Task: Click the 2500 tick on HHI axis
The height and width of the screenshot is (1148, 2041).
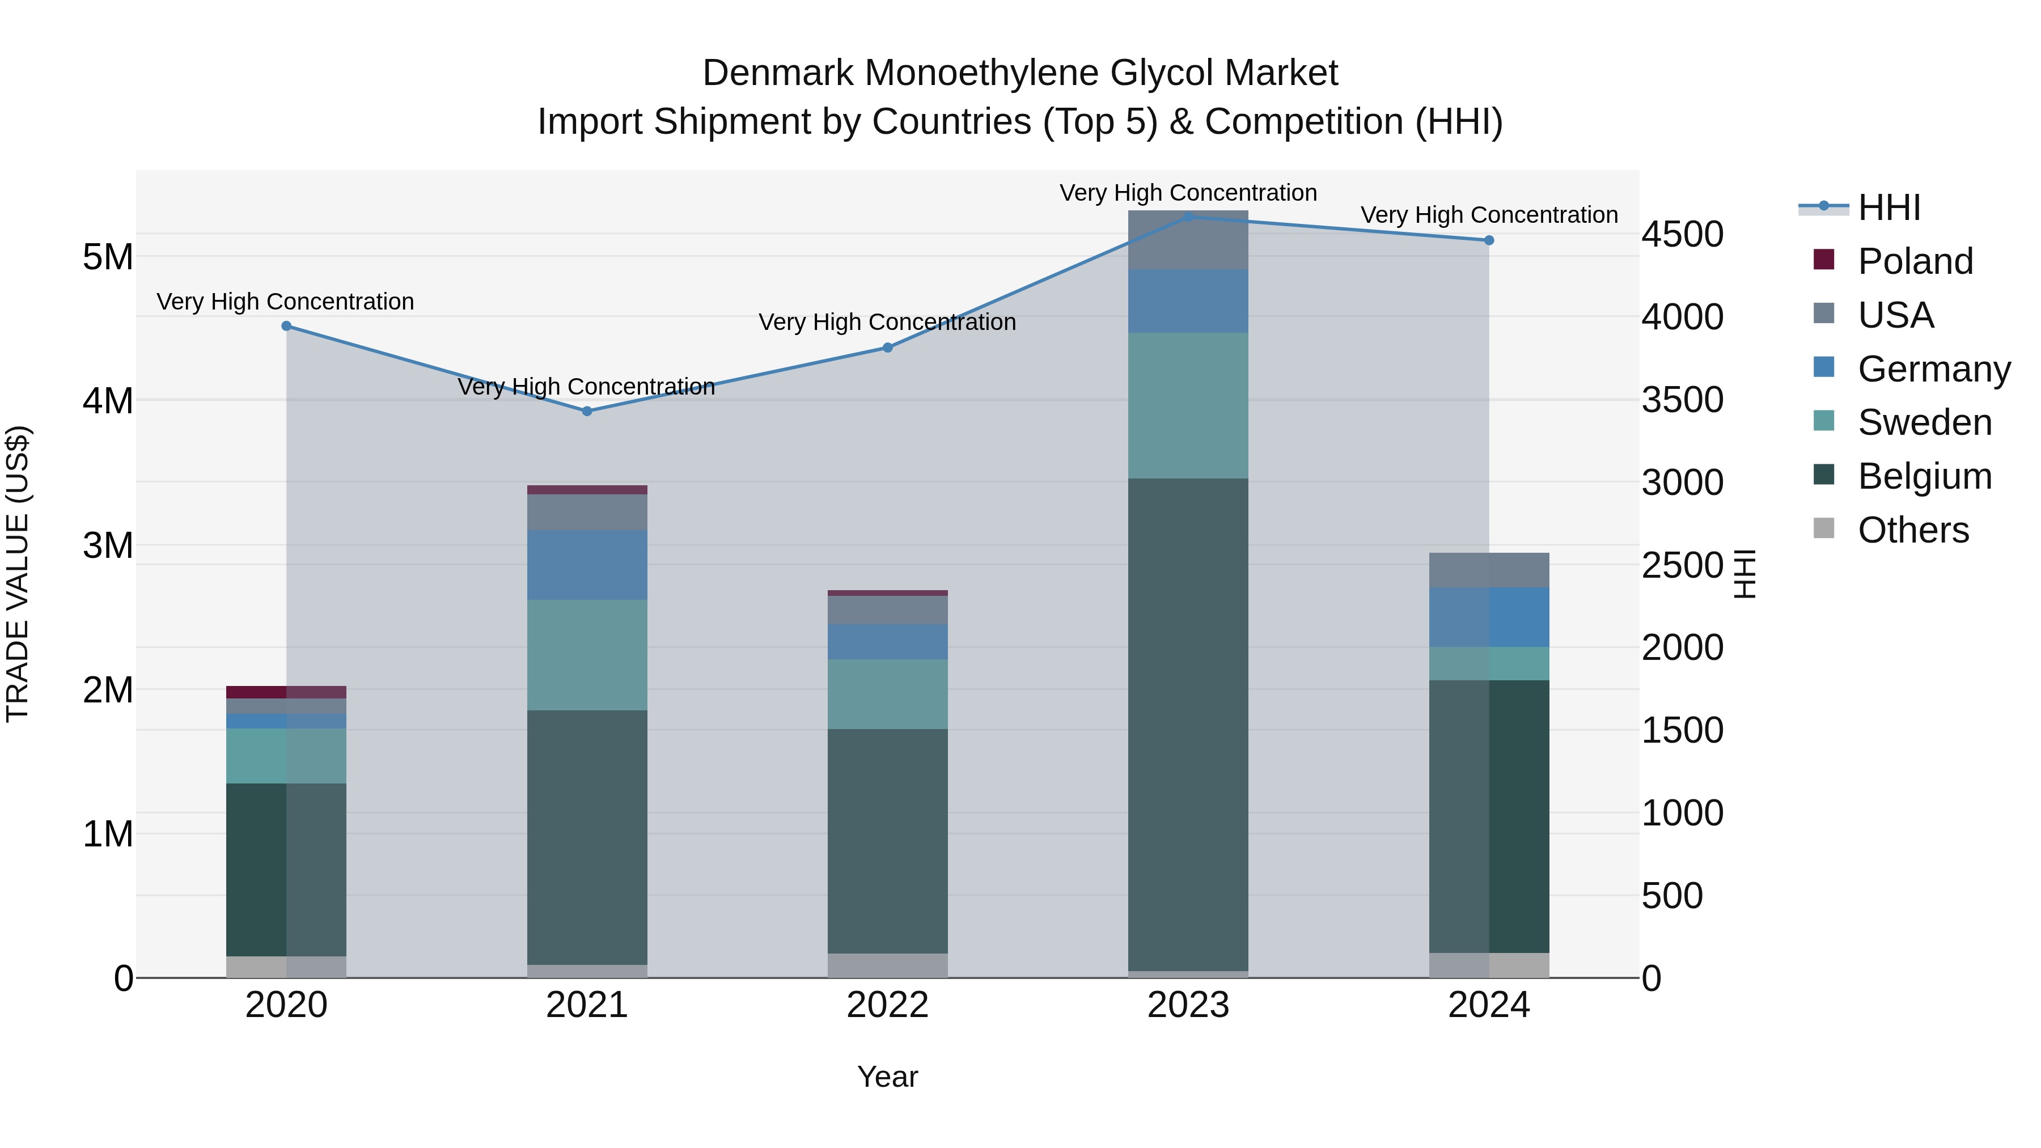Action: [1683, 566]
